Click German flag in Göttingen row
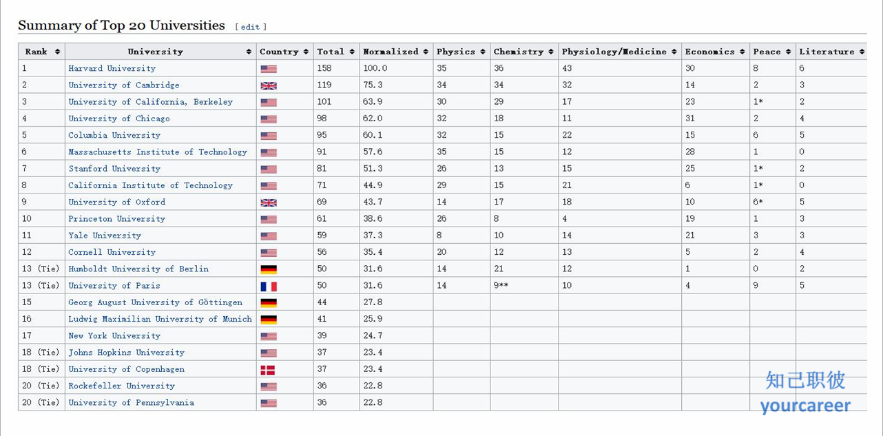 pos(269,303)
